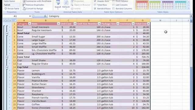The width and height of the screenshot is (195, 110).
Task: Select the Butter Pecan cell
Action: (46, 84)
